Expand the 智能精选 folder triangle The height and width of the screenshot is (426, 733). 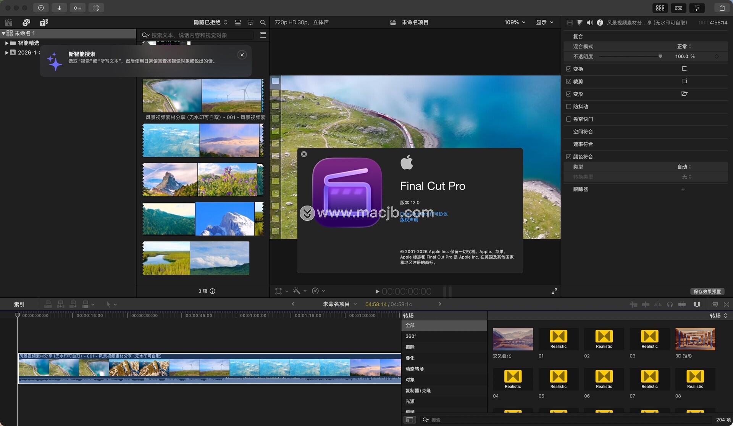tap(7, 43)
